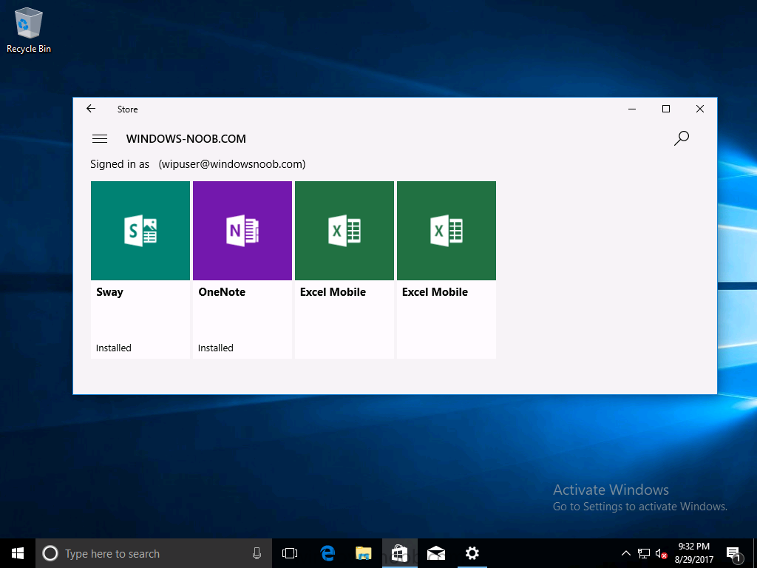This screenshot has height=568, width=757.
Task: Open File Explorer from the taskbar
Action: [364, 553]
